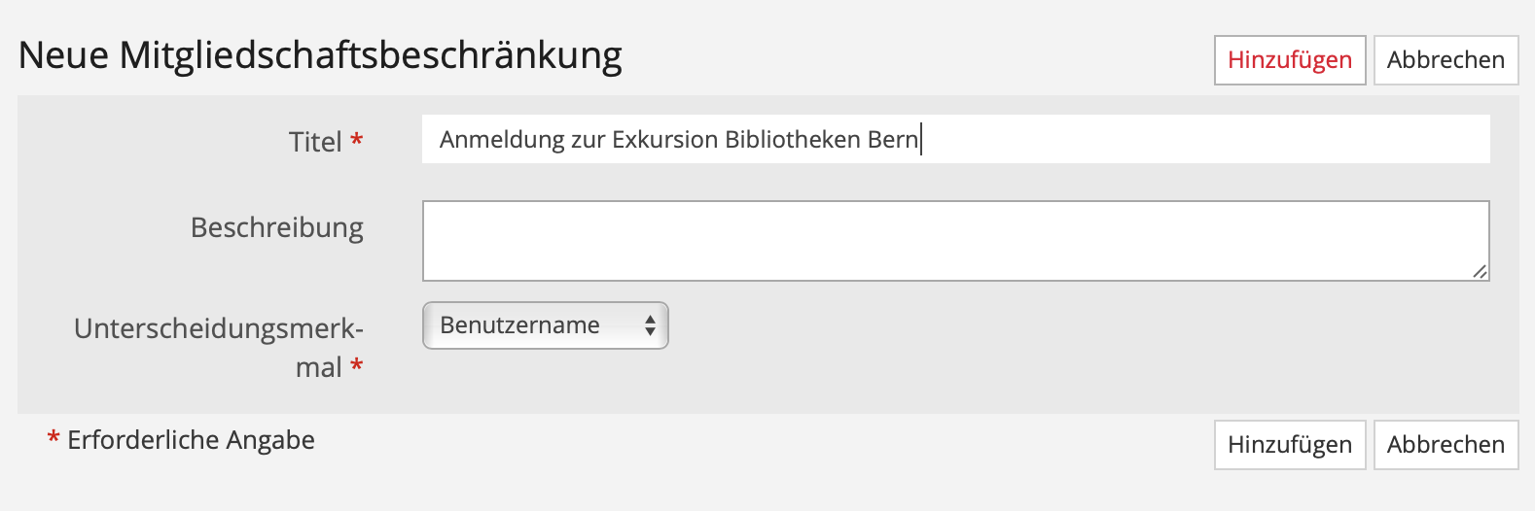
Task: Cancel using the bottom Abbrechen button
Action: pos(1446,445)
